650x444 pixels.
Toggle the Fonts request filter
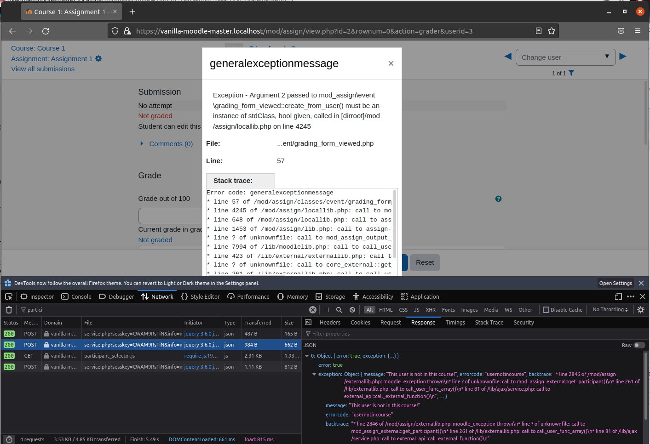(449, 310)
